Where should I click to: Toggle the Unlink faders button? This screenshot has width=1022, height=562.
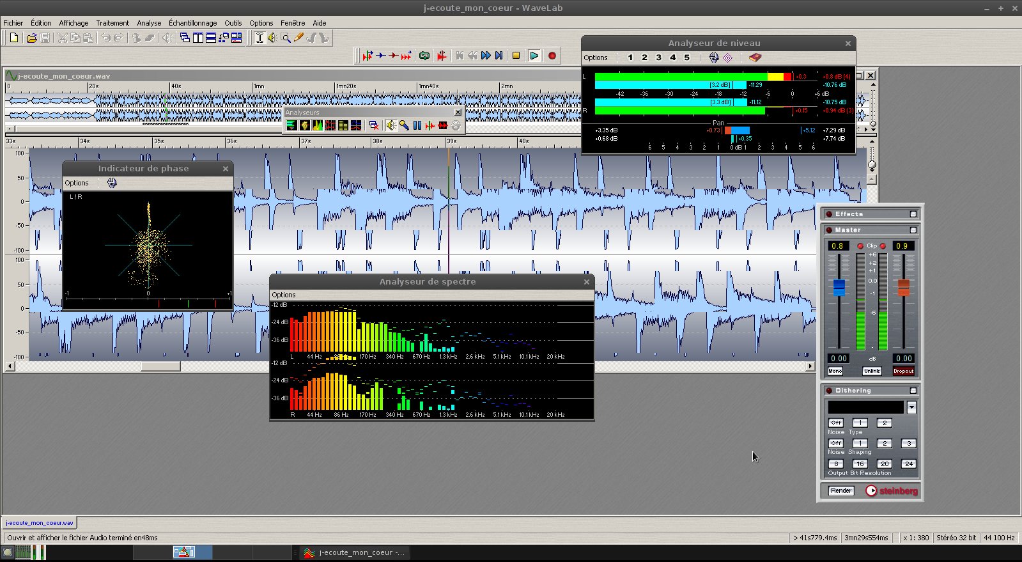[872, 371]
